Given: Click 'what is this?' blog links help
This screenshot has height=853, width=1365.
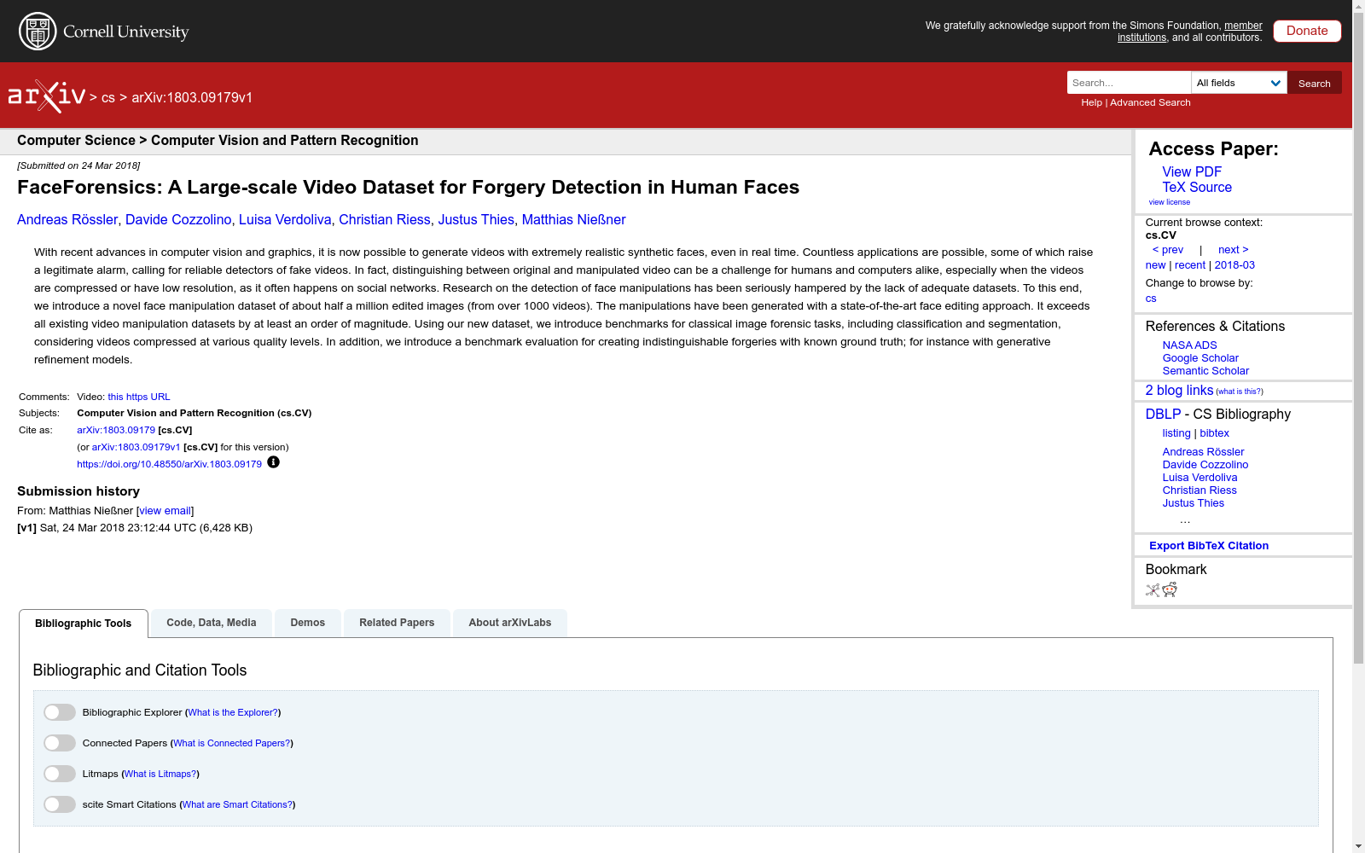Looking at the screenshot, I should pos(1240,392).
